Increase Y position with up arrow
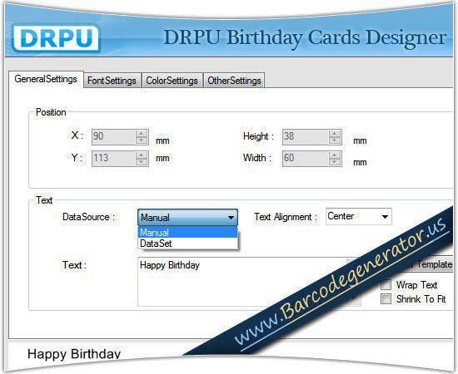 tap(142, 155)
